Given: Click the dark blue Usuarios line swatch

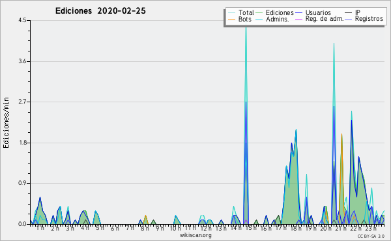Looking at the screenshot, I should 298,13.
